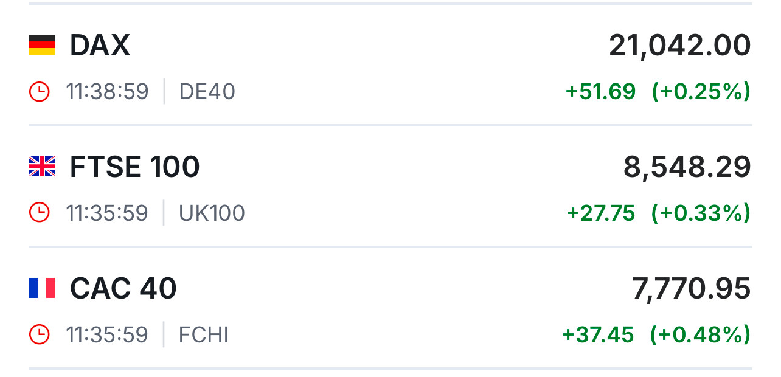The height and width of the screenshot is (377, 781).
Task: Open the CAC 40 index name
Action: pyautogui.click(x=123, y=289)
